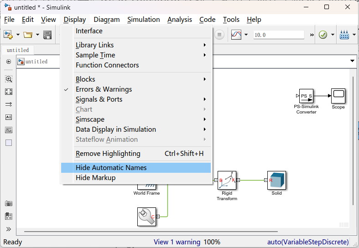The width and height of the screenshot is (359, 248).
Task: Open the Help menu
Action: [x=254, y=20]
